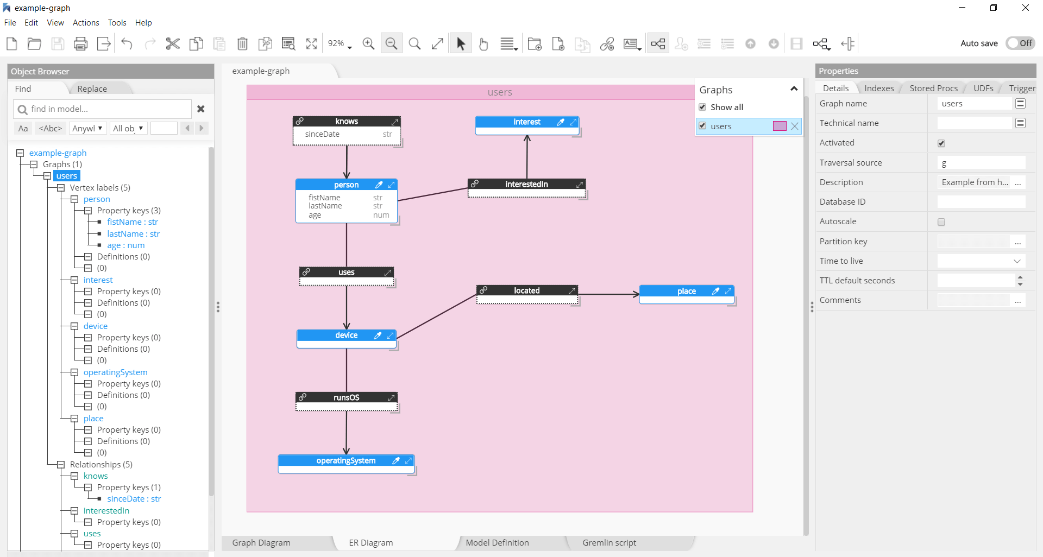Open the All objects filter dropdown
This screenshot has width=1043, height=557.
(128, 128)
